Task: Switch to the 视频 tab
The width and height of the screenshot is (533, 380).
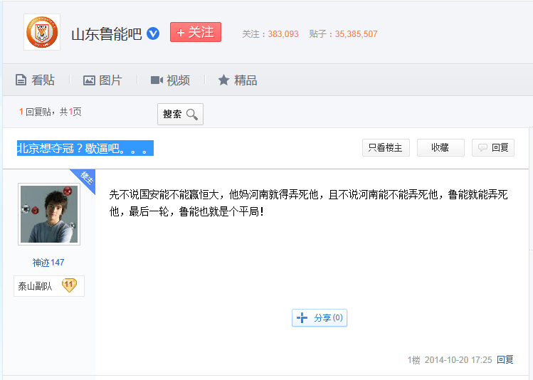Action: pos(170,80)
